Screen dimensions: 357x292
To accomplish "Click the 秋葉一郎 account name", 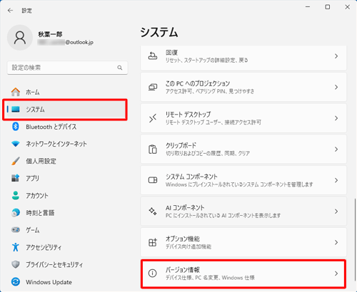I will click(50, 34).
